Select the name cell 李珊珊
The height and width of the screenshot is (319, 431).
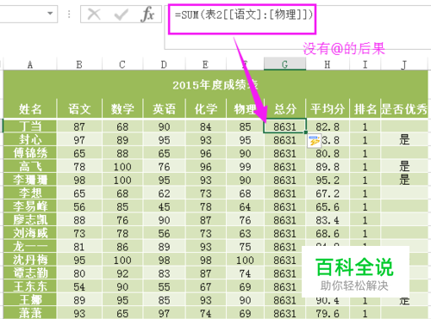[x=30, y=180]
